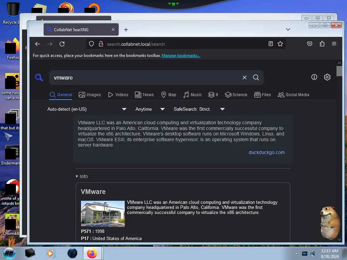
Task: Open the Anytime time range dropdown
Action: pyautogui.click(x=150, y=109)
